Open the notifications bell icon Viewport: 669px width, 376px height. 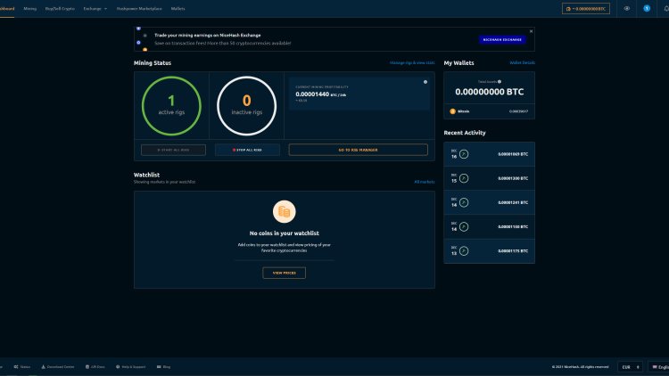coord(647,8)
